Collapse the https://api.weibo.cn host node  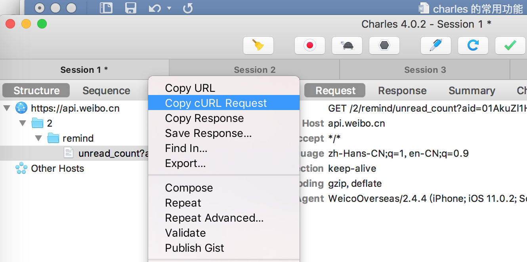(7, 108)
